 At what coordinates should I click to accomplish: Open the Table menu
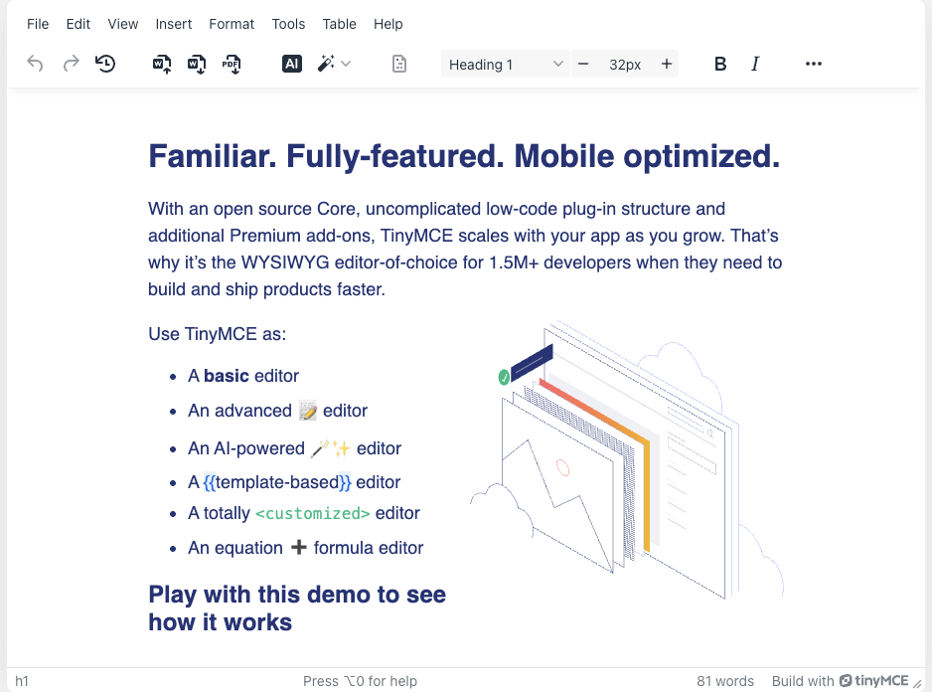[x=339, y=24]
